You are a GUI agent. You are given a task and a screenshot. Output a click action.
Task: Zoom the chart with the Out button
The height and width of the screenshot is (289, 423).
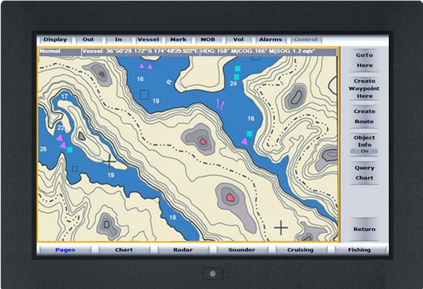click(x=88, y=39)
